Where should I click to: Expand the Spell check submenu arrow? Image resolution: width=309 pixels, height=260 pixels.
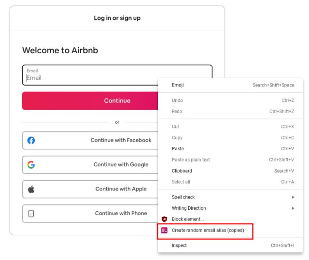(x=293, y=197)
